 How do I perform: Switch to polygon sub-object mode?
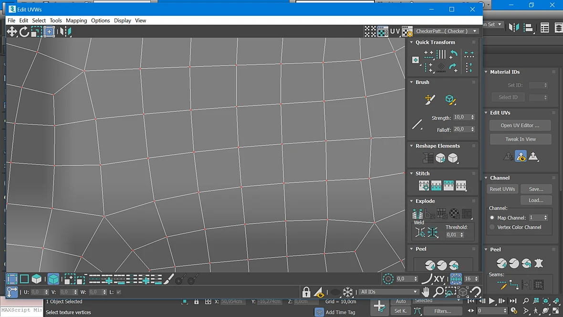point(36,279)
